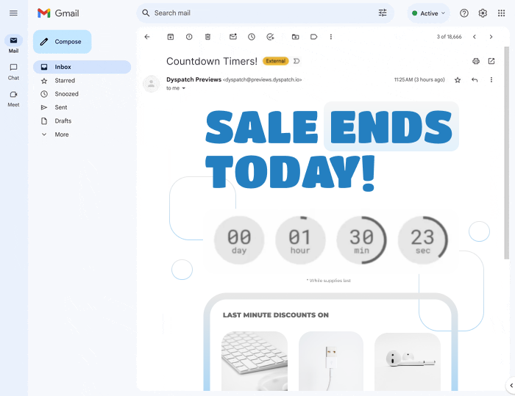
Task: Show search options filter icon
Action: pos(383,13)
